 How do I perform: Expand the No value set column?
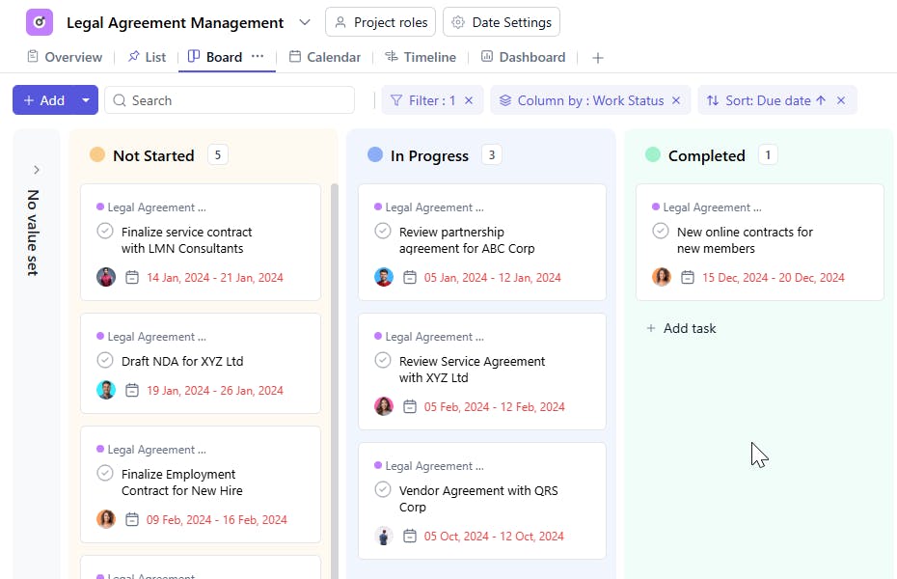(x=37, y=170)
